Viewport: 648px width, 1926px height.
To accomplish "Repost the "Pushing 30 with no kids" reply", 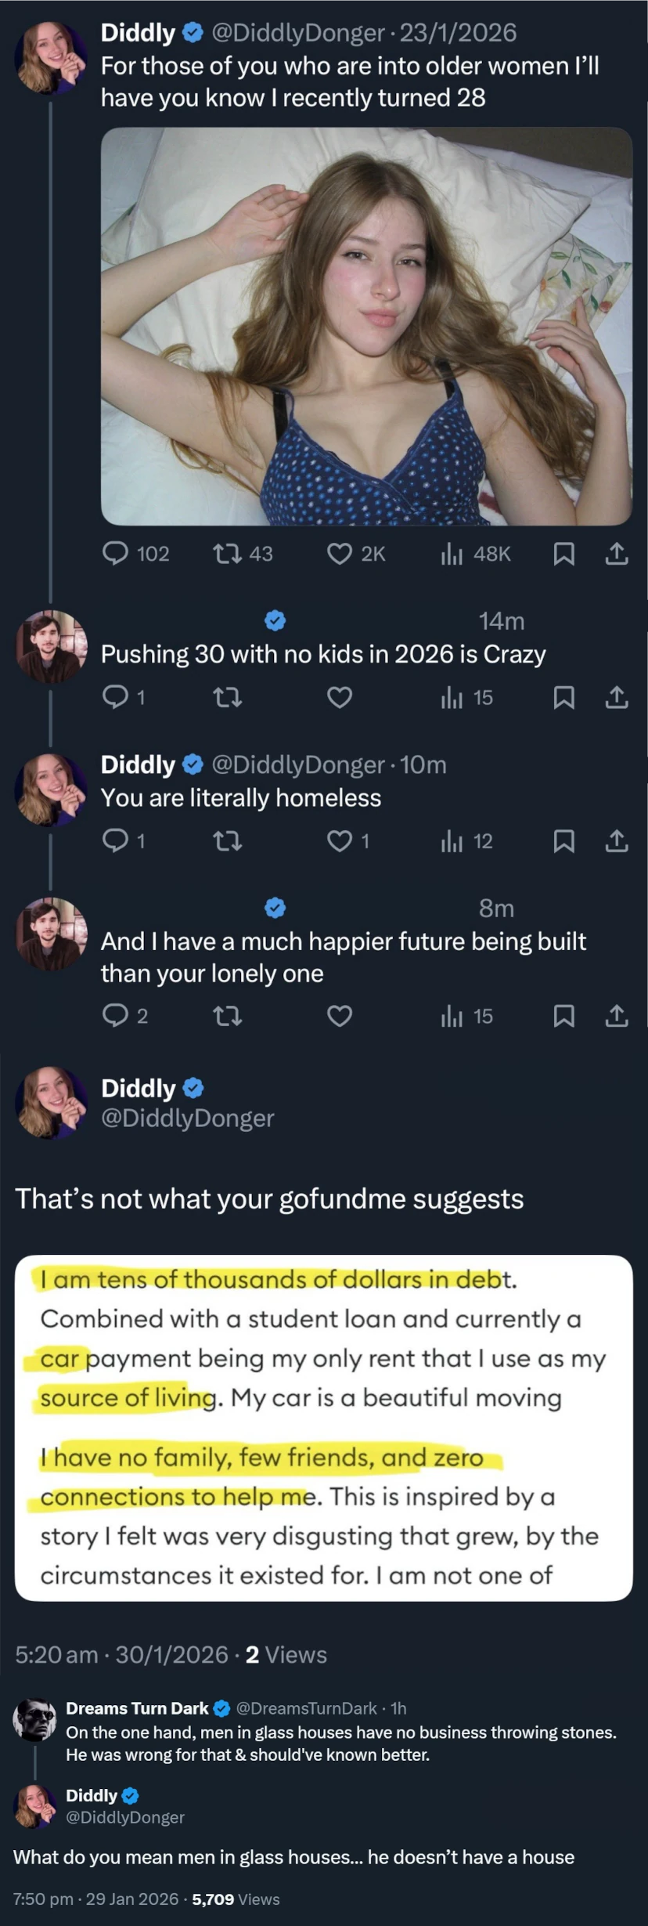I will pos(228,697).
